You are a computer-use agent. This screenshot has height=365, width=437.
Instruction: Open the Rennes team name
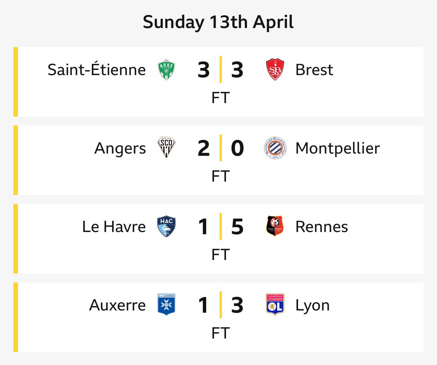(x=322, y=227)
